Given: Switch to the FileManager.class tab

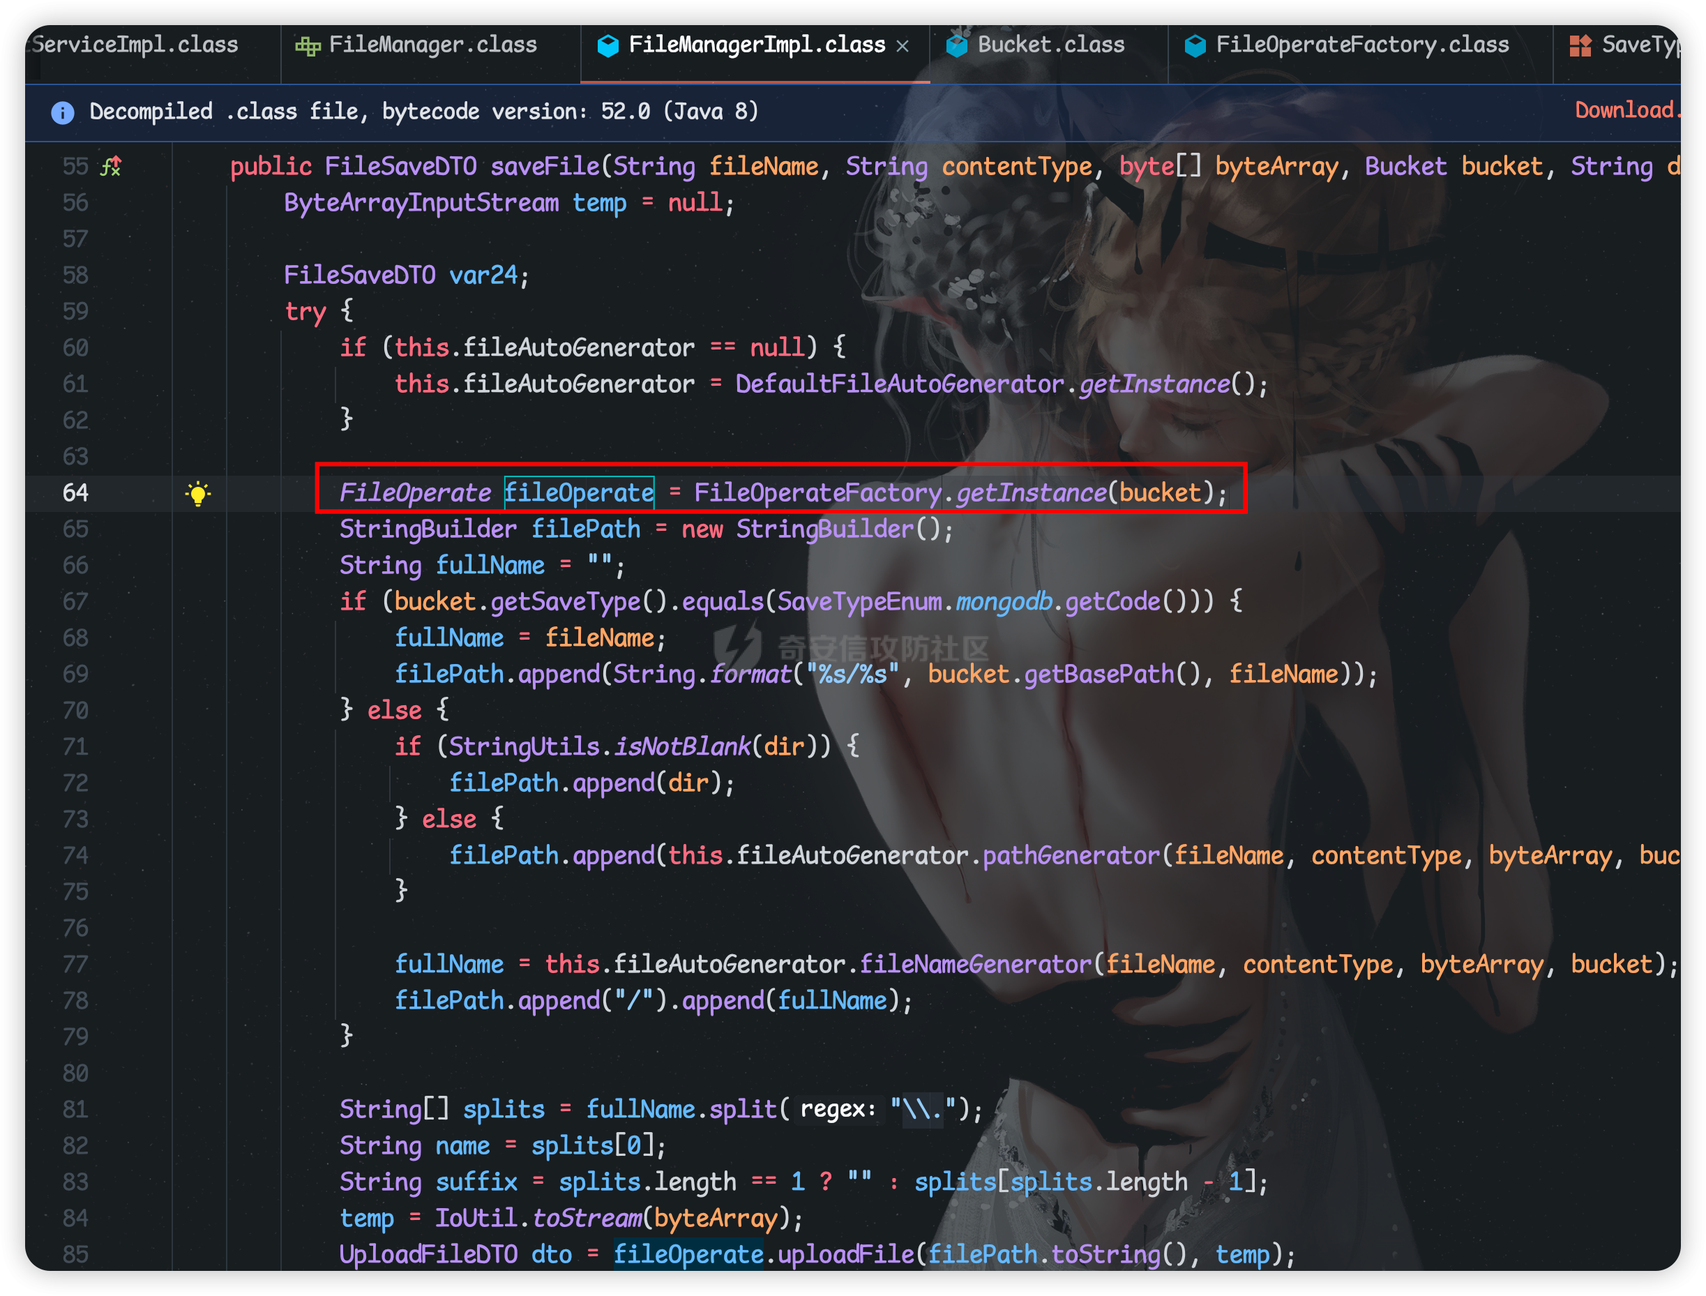Looking at the screenshot, I should tap(432, 45).
